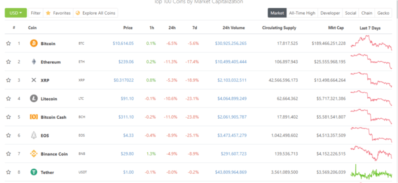Mark Tether as favorite
Image resolution: width=398 pixels, height=183 pixels.
[x=9, y=172]
